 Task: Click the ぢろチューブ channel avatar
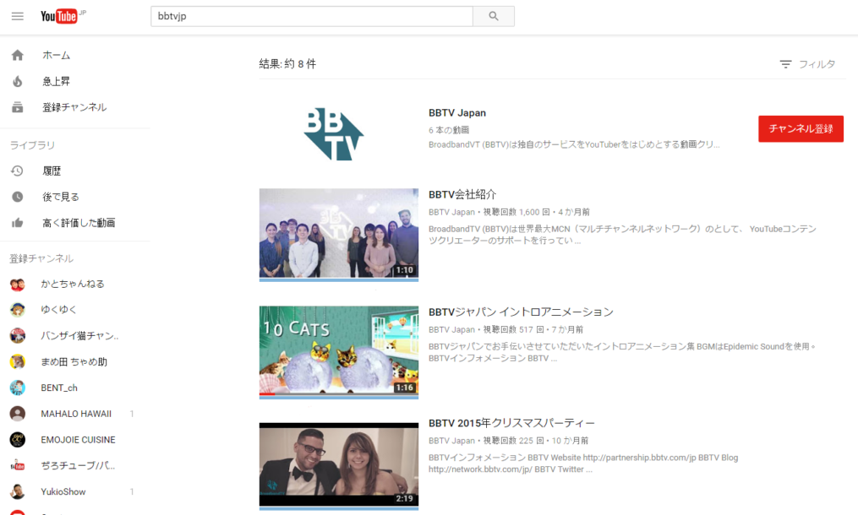(x=18, y=465)
